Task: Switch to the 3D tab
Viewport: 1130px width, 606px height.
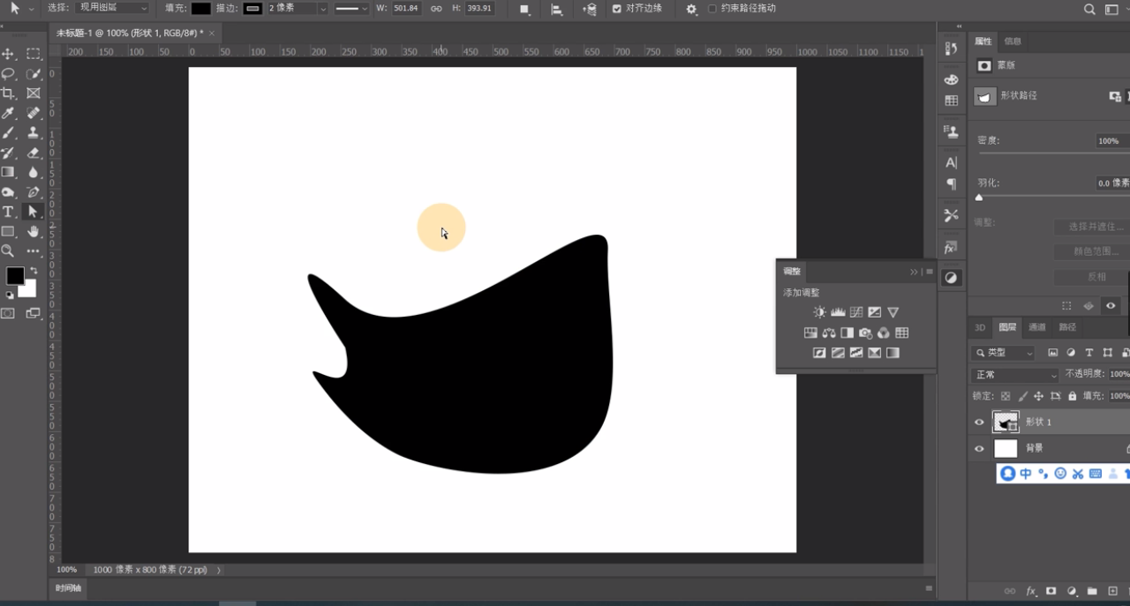Action: click(980, 327)
